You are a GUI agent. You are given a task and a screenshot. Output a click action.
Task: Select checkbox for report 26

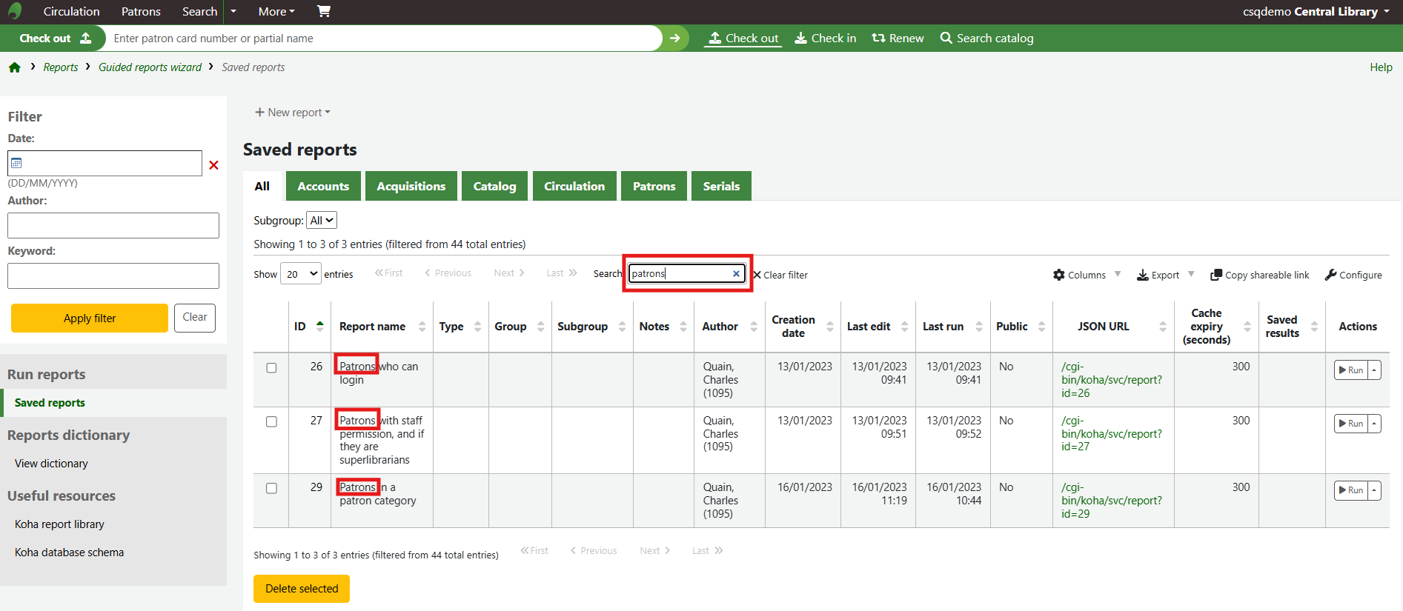(271, 368)
